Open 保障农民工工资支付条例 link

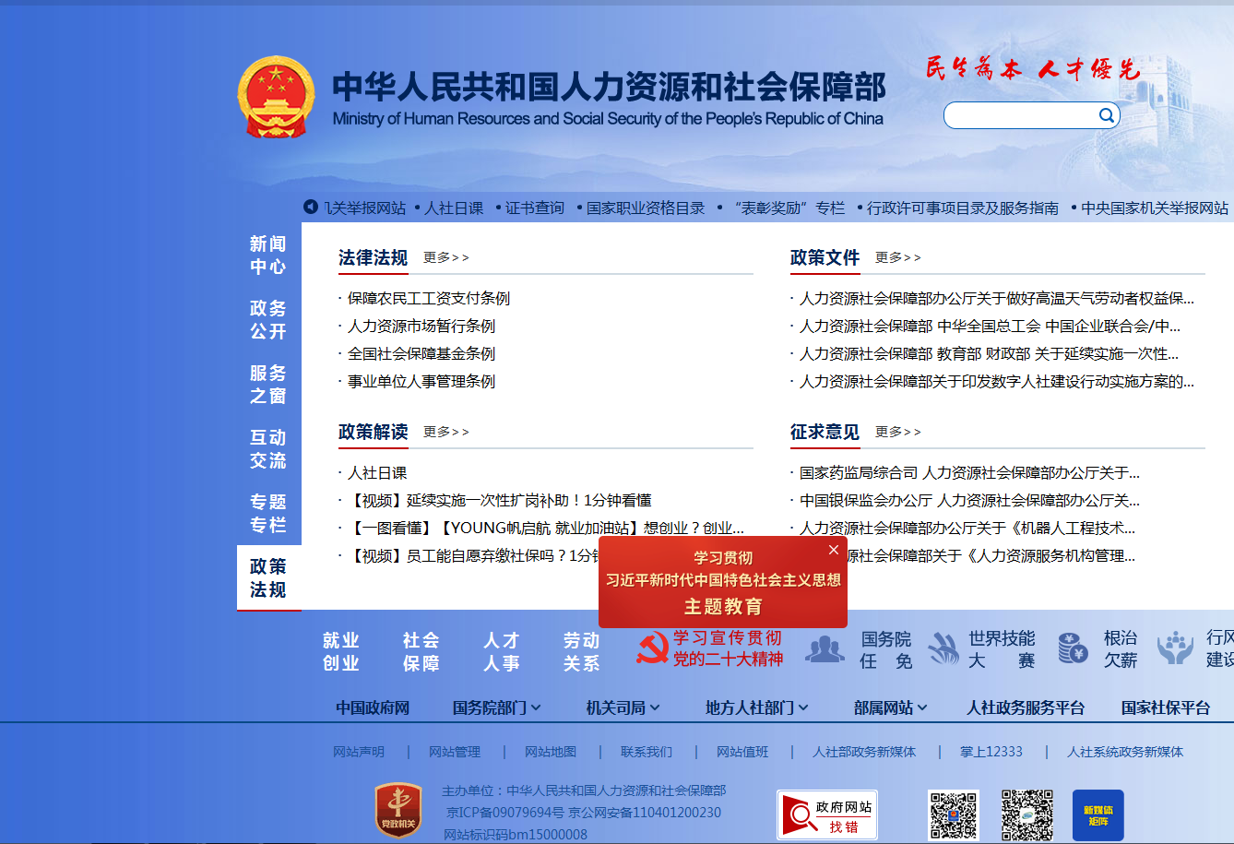tap(429, 298)
